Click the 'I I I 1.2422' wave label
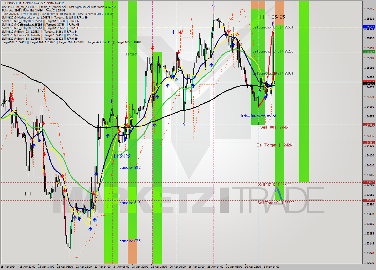This screenshot has width=376, height=270. click(x=120, y=156)
